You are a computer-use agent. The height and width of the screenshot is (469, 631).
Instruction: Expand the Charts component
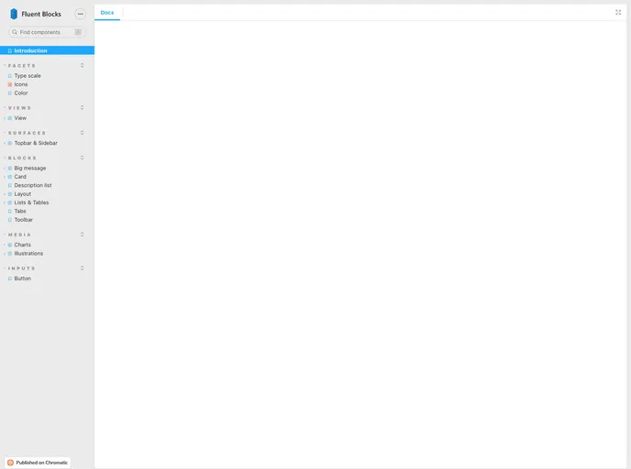(x=23, y=245)
